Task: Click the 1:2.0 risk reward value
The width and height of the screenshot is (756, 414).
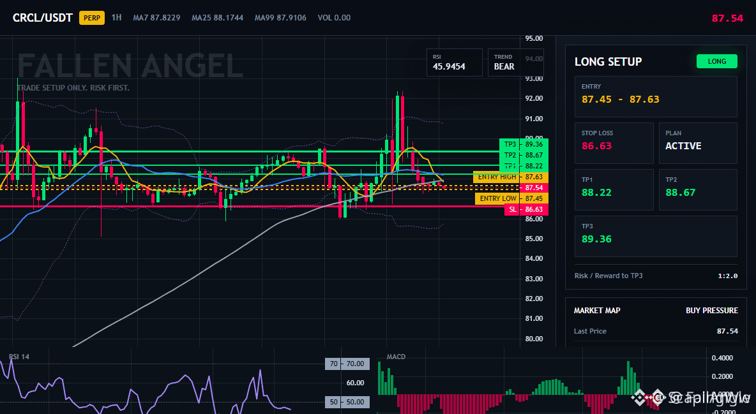Action: tap(727, 276)
